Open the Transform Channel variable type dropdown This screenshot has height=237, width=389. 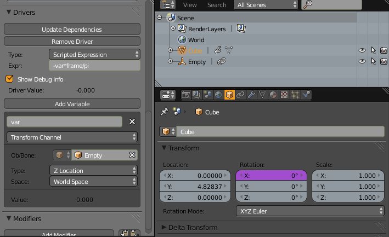[72, 137]
